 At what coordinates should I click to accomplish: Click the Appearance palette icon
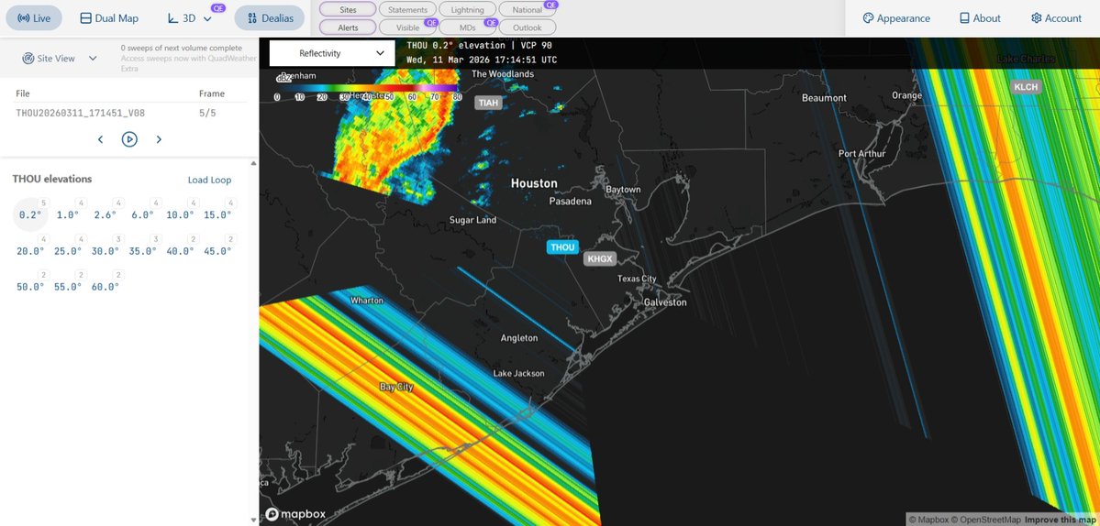coord(868,18)
